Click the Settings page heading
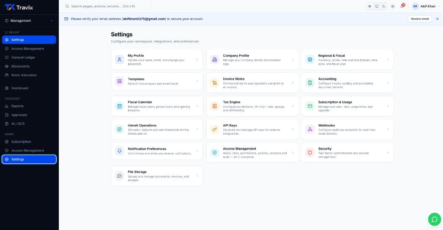 tap(122, 35)
